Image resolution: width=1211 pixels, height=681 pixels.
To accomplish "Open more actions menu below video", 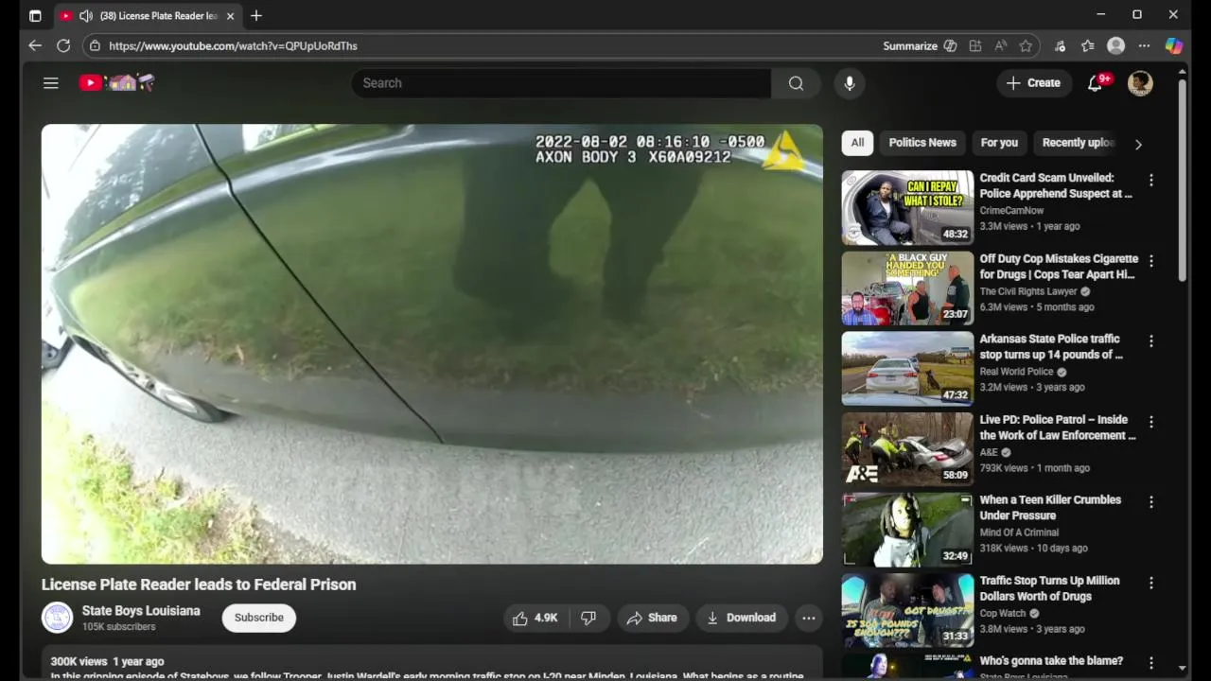I will (808, 618).
